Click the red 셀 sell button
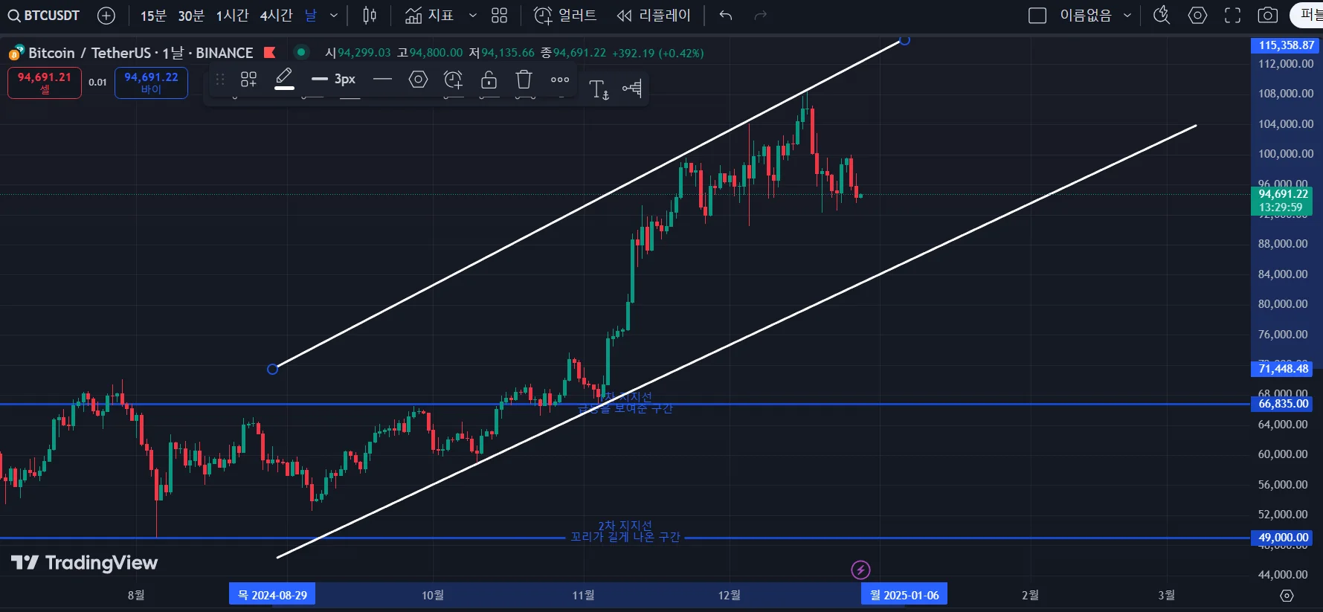 pos(45,83)
